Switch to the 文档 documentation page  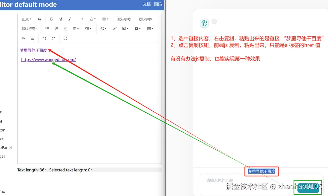coord(146,4)
